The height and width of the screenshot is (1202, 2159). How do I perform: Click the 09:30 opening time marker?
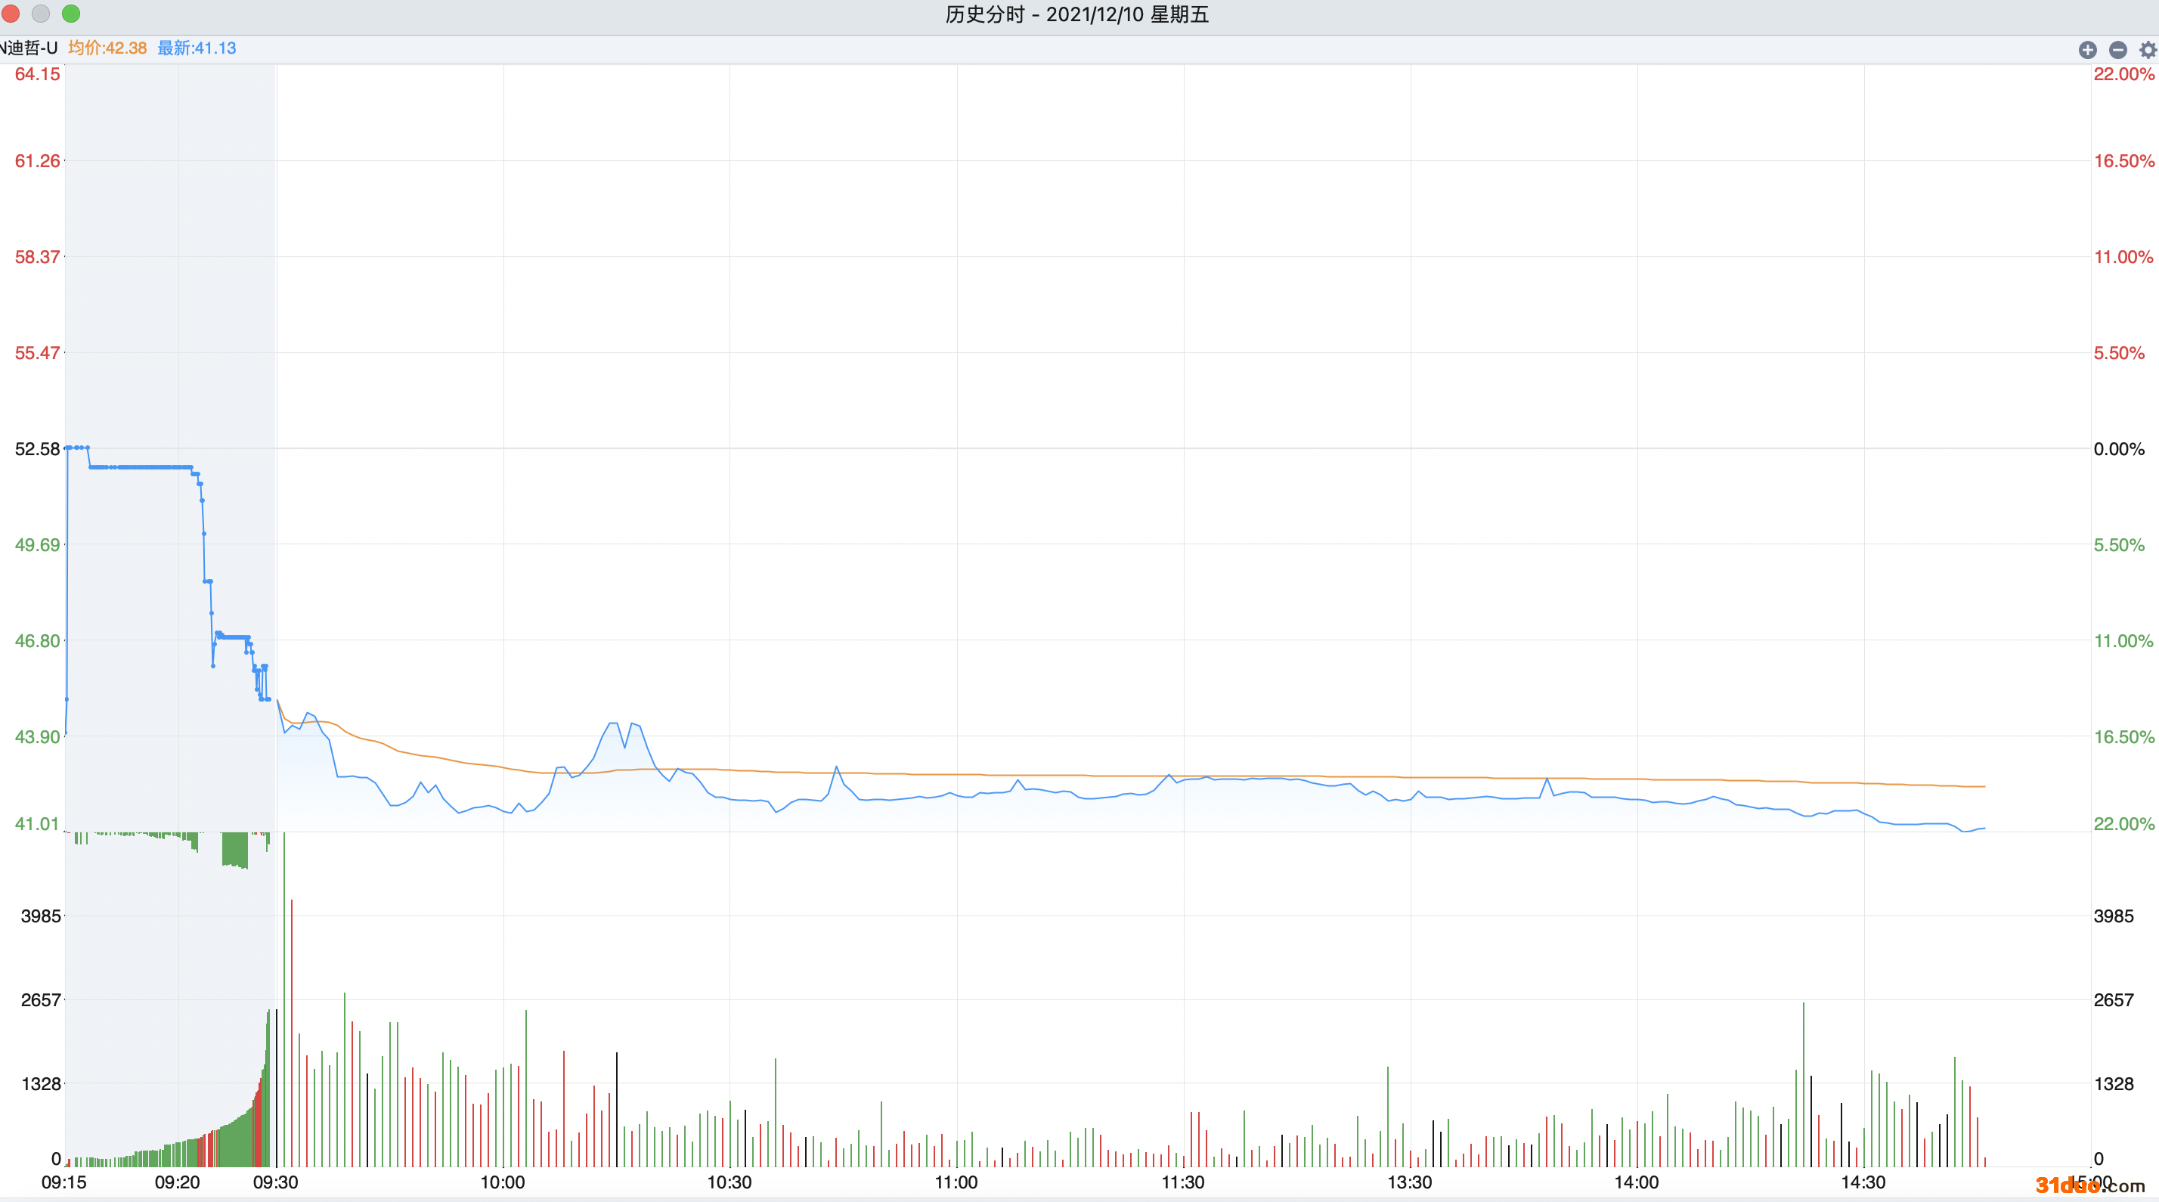tap(276, 1182)
